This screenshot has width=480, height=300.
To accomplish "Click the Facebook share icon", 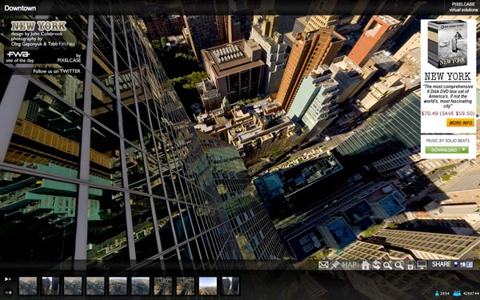I will coord(469,265).
